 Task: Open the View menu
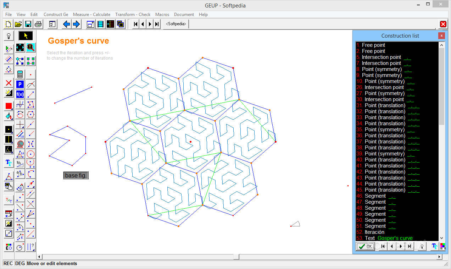[21, 15]
